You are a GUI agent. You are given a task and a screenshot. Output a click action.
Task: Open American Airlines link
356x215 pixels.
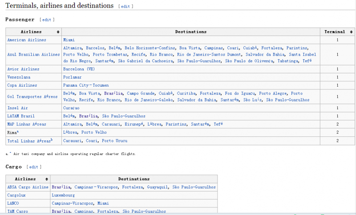point(27,40)
